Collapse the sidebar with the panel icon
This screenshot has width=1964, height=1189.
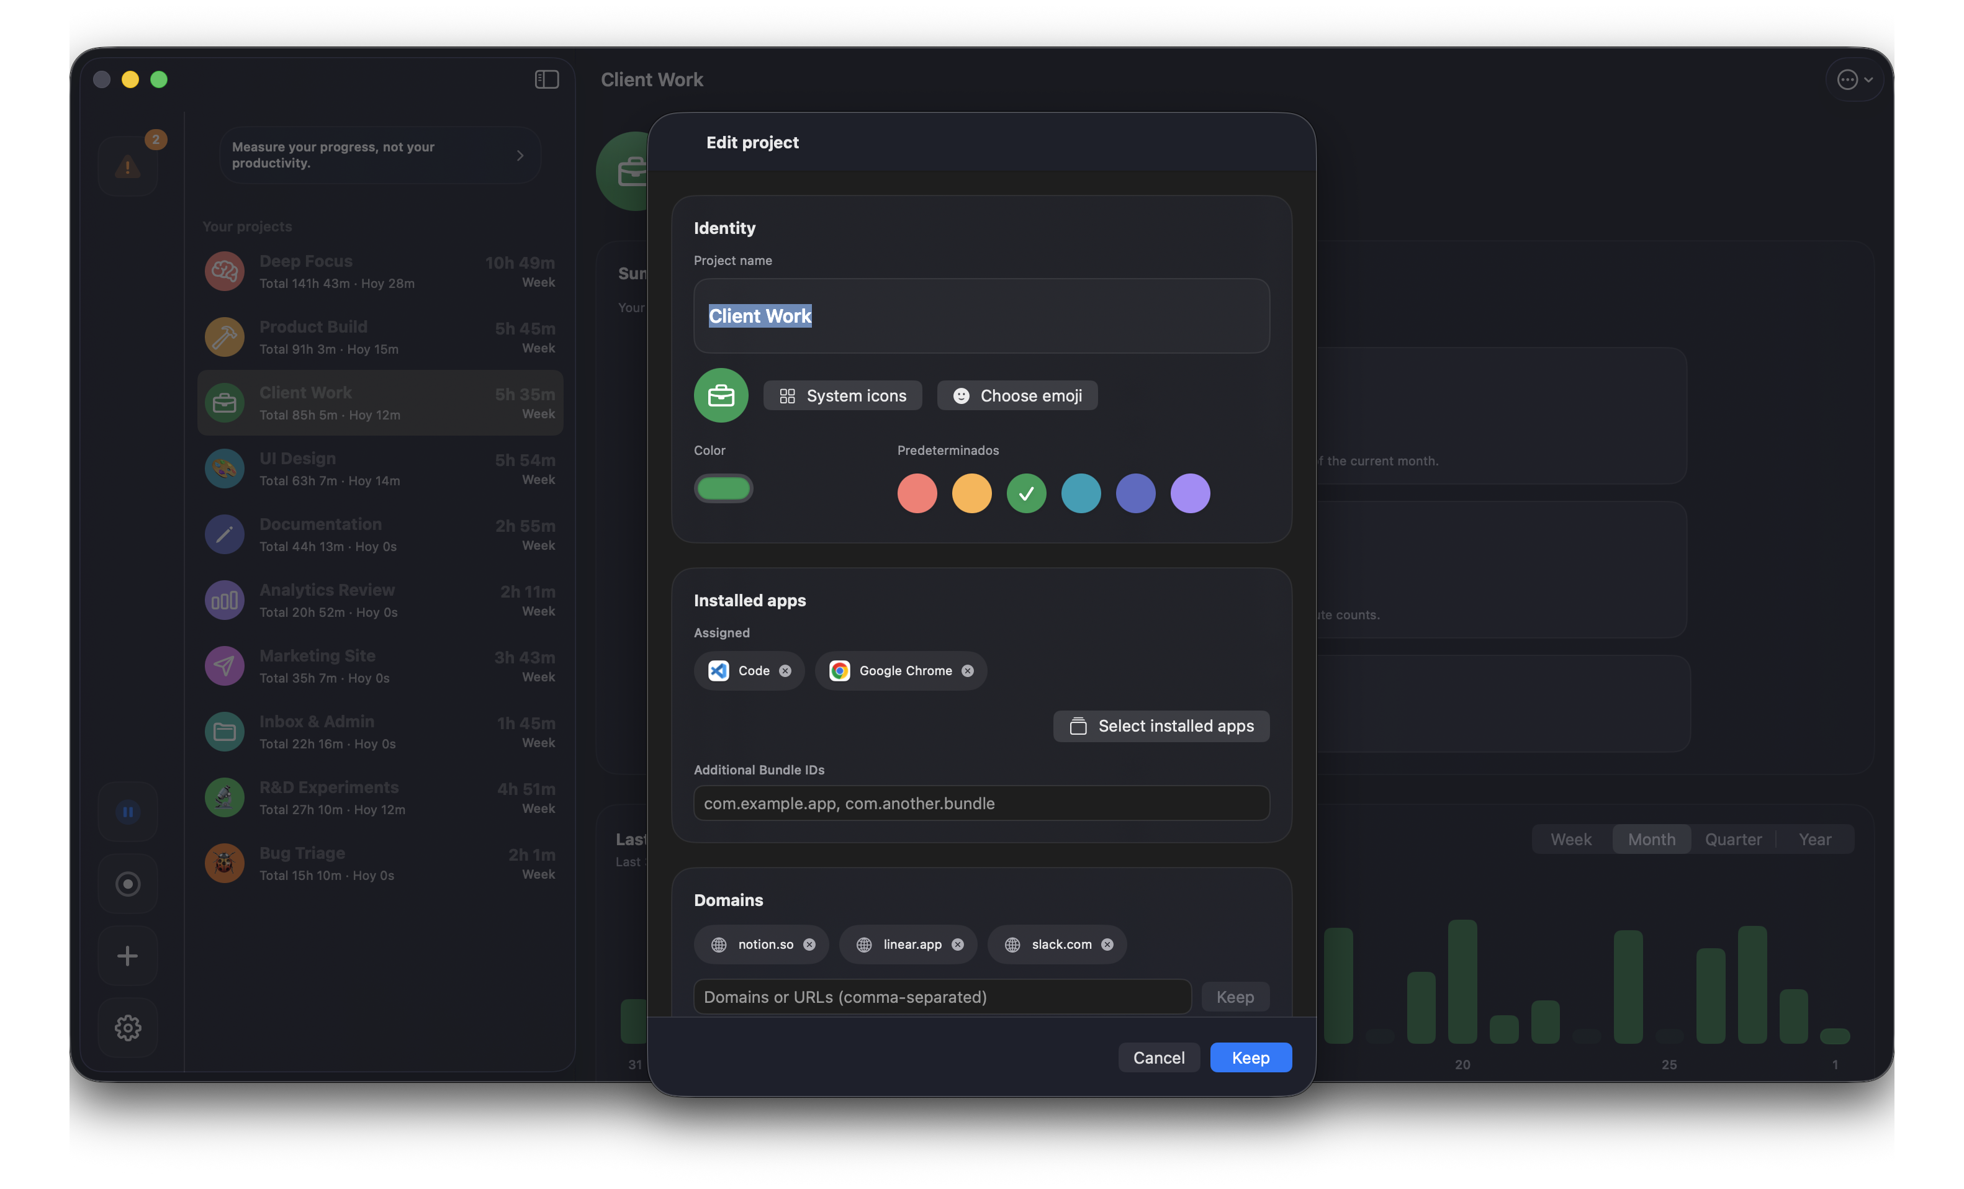tap(546, 79)
